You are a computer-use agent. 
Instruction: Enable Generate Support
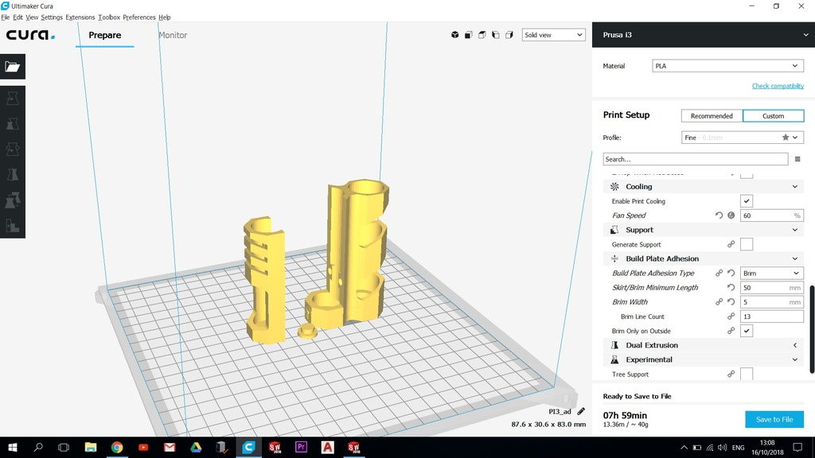click(x=747, y=244)
